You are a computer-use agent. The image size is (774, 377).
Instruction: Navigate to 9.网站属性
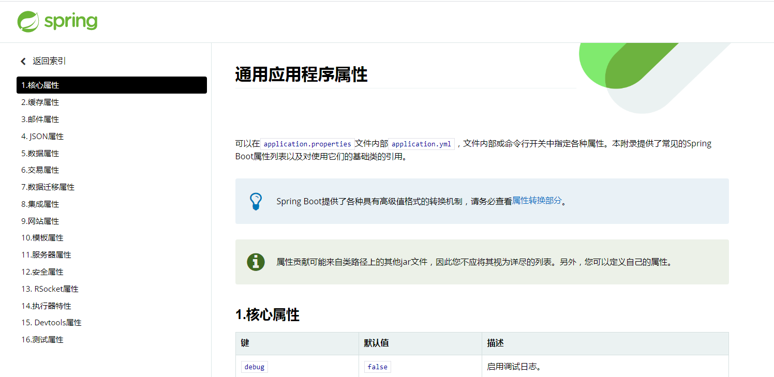[40, 221]
